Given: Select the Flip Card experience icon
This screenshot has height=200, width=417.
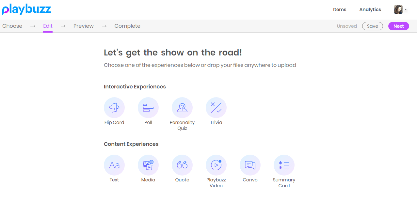Looking at the screenshot, I should [114, 108].
